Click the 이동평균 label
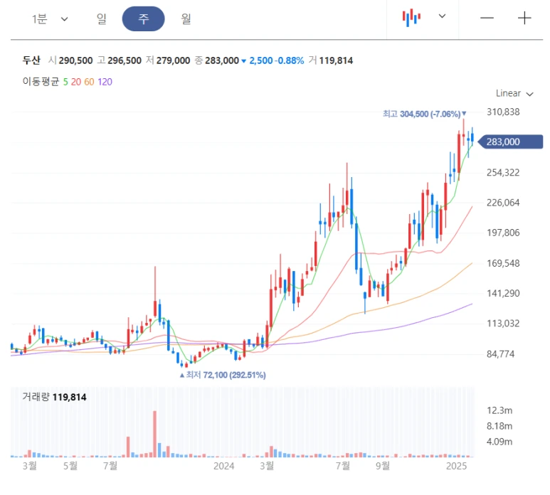550x495 pixels. [41, 82]
